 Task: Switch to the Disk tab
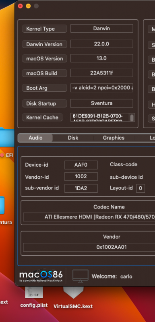click(73, 138)
